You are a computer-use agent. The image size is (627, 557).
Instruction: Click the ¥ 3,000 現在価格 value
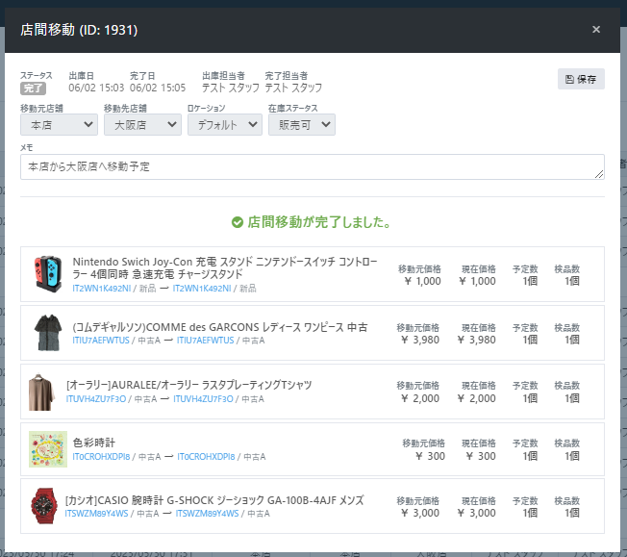(x=477, y=513)
